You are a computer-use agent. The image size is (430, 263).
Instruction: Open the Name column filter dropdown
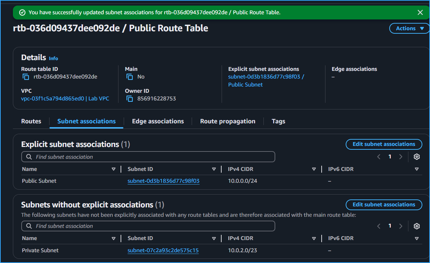pos(114,169)
